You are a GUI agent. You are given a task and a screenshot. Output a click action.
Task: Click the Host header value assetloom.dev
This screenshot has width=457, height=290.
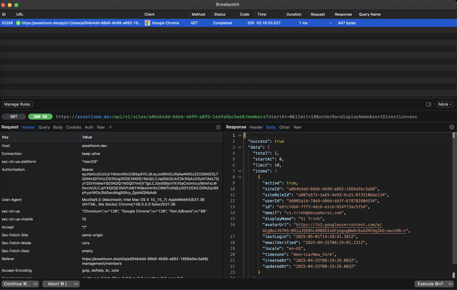coord(95,146)
